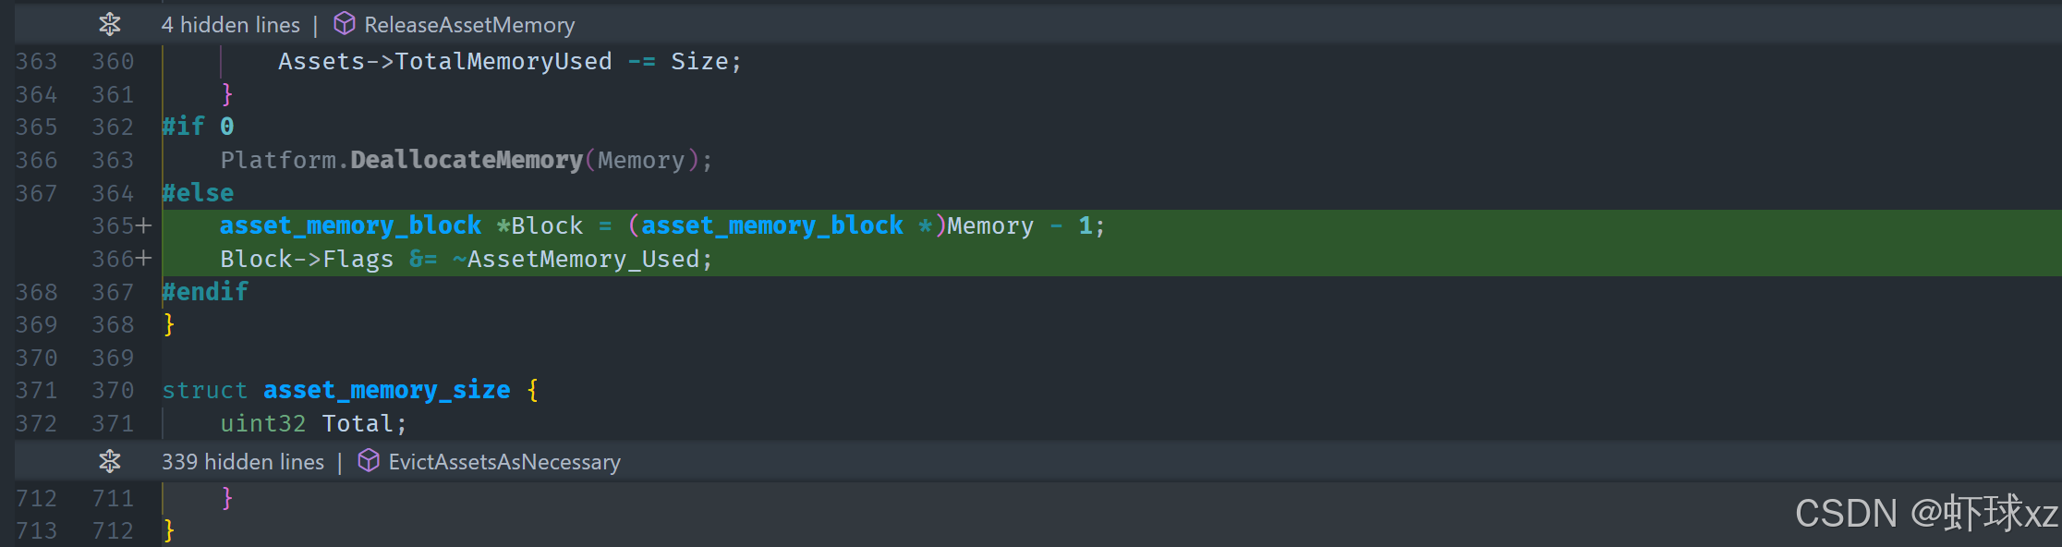This screenshot has height=547, width=2062.
Task: Expand the 4 hidden lines icon
Action: [110, 25]
